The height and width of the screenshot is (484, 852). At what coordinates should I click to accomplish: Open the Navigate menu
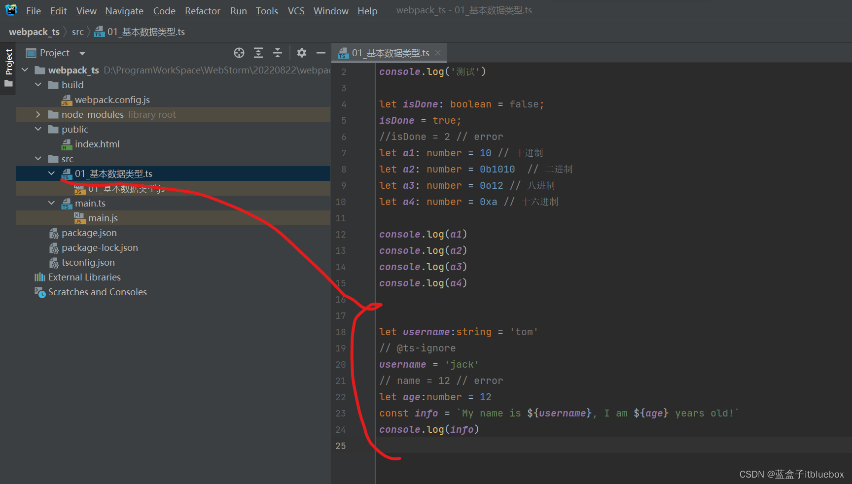coord(124,11)
